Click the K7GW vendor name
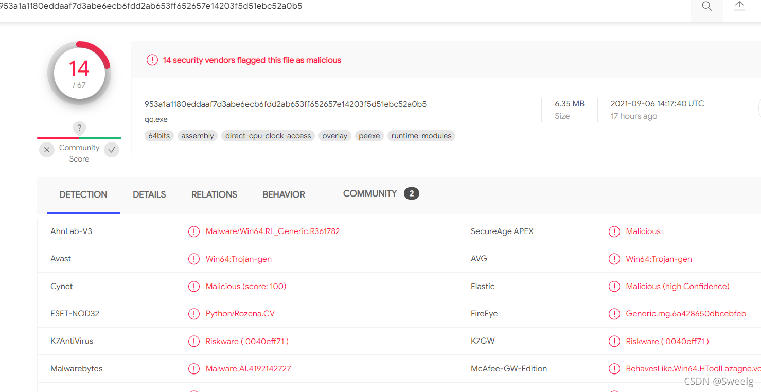This screenshot has height=392, width=761. (483, 341)
